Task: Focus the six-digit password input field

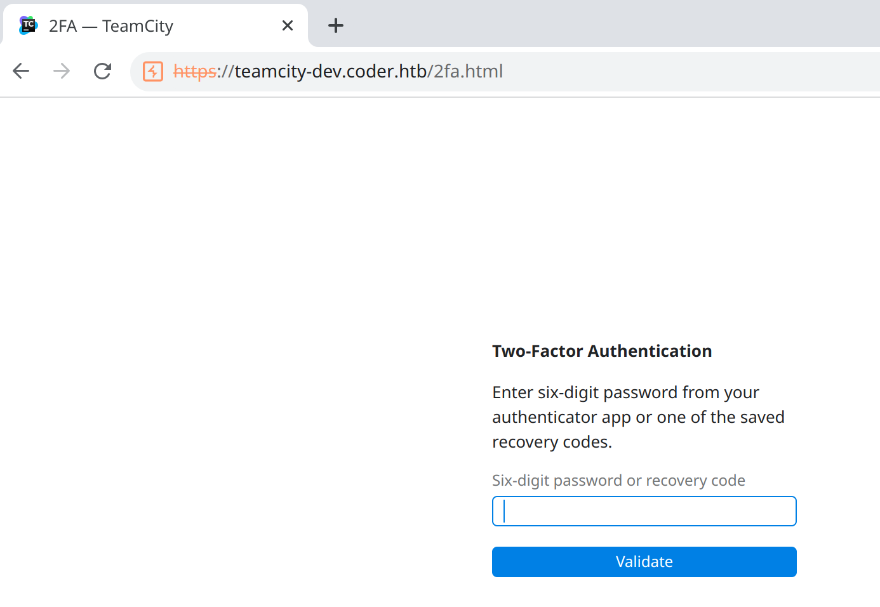Action: coord(644,511)
